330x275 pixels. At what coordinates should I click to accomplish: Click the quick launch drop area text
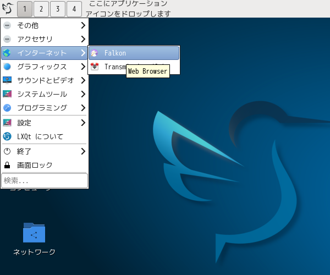(x=128, y=9)
